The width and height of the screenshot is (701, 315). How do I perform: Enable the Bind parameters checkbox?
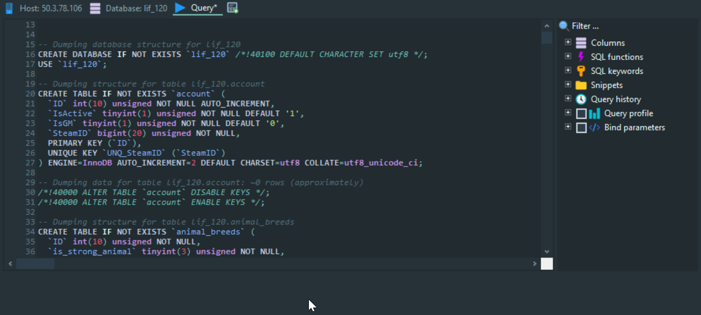(581, 128)
